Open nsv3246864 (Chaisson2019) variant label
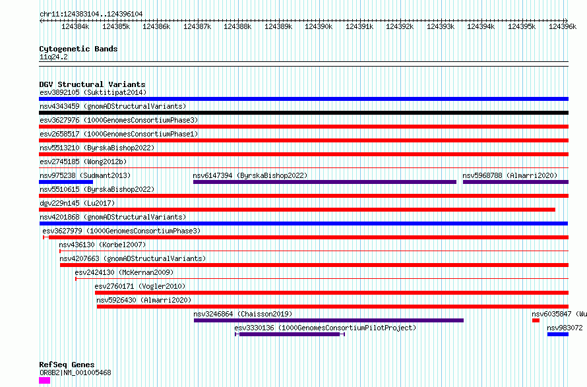The image size is (587, 387). [243, 314]
